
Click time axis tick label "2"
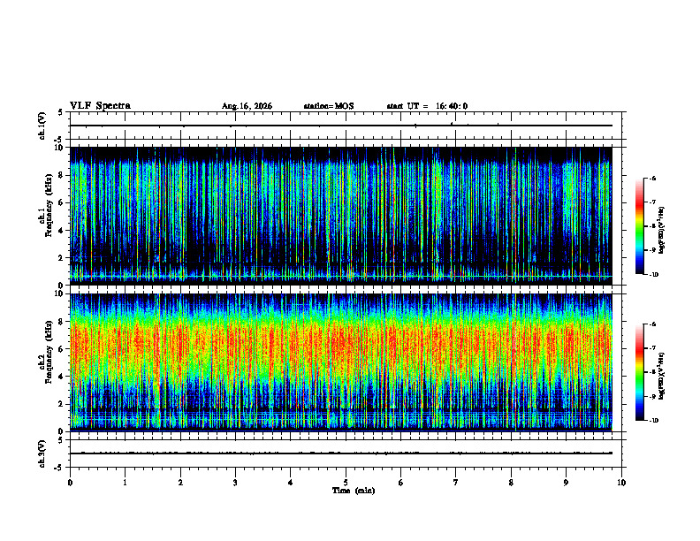(x=180, y=483)
